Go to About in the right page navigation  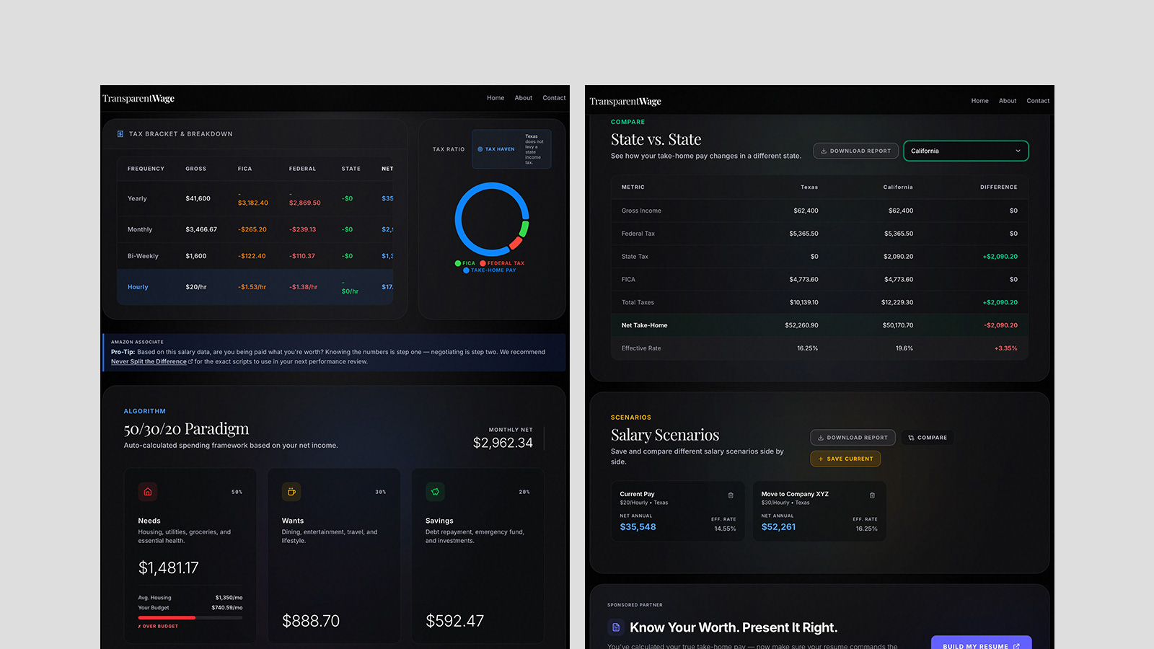tap(1008, 101)
